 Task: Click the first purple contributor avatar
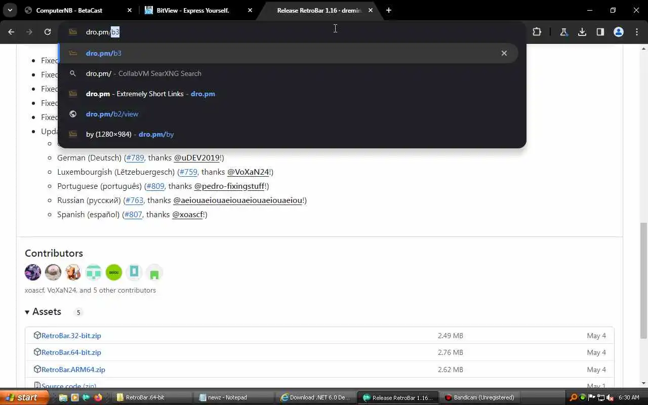(x=33, y=272)
